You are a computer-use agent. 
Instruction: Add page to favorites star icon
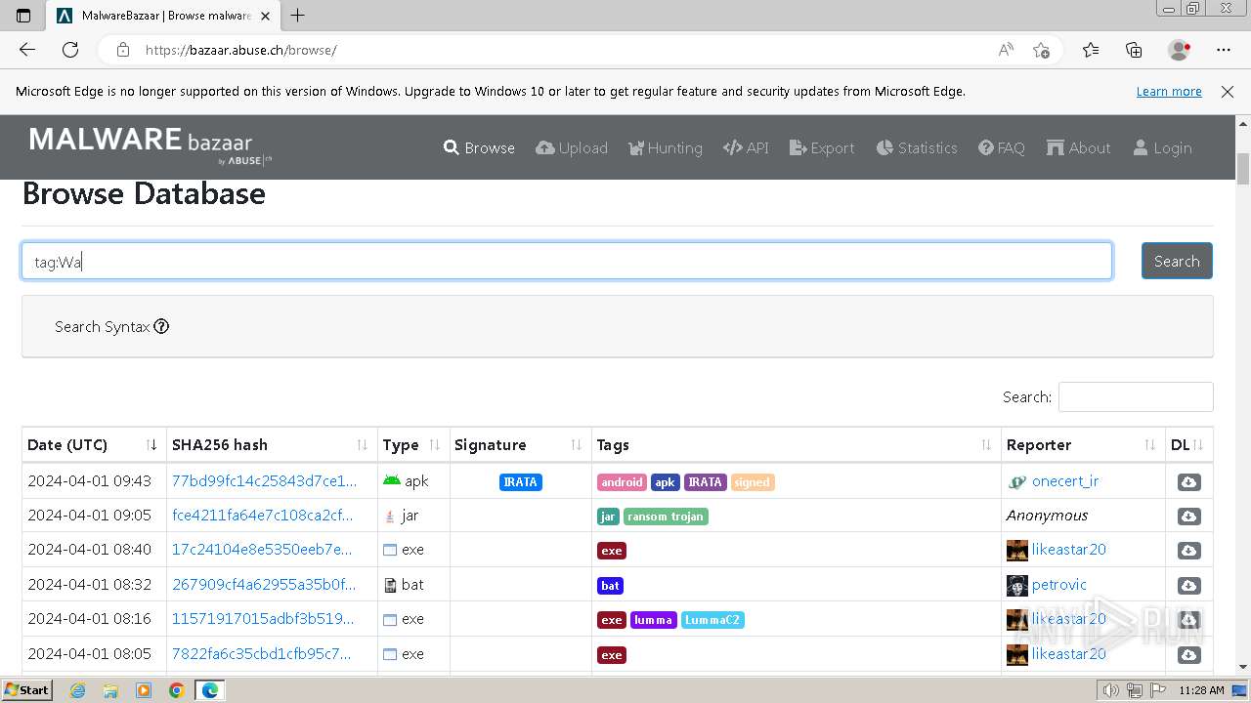tap(1041, 50)
